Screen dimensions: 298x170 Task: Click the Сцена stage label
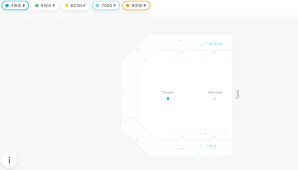coord(238,95)
